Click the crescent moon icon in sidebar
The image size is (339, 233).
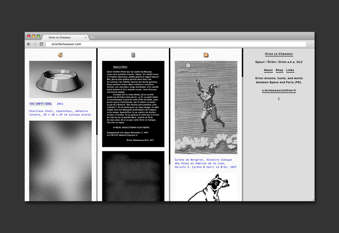click(x=279, y=99)
